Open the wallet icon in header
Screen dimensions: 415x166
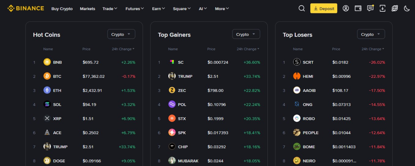pyautogui.click(x=358, y=8)
